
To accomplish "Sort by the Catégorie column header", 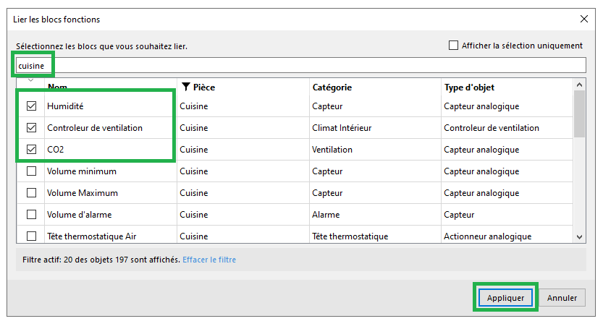I will [332, 87].
